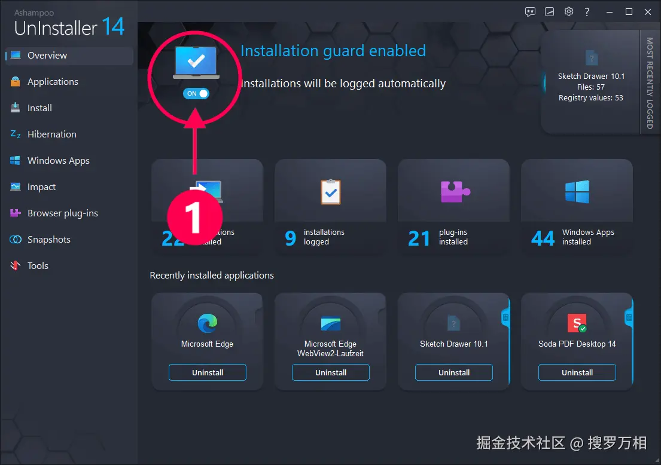Click the Installation guard enabled heading

(333, 51)
